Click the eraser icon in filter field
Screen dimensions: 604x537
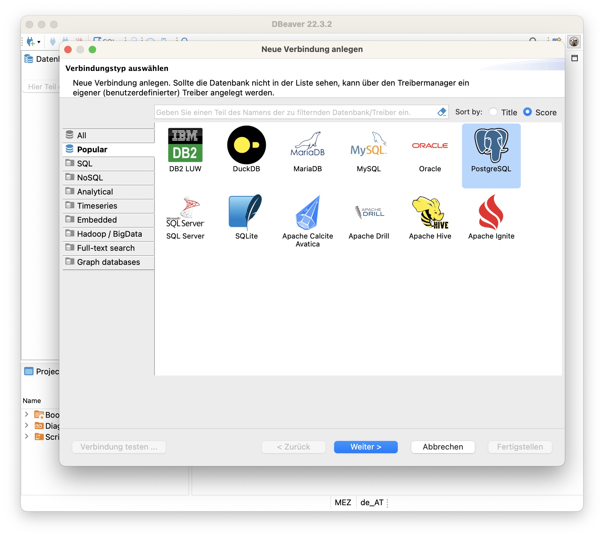pyautogui.click(x=442, y=112)
